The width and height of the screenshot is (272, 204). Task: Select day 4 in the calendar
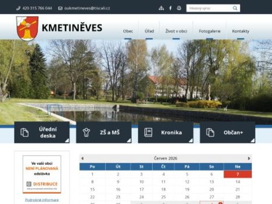pos(163,174)
